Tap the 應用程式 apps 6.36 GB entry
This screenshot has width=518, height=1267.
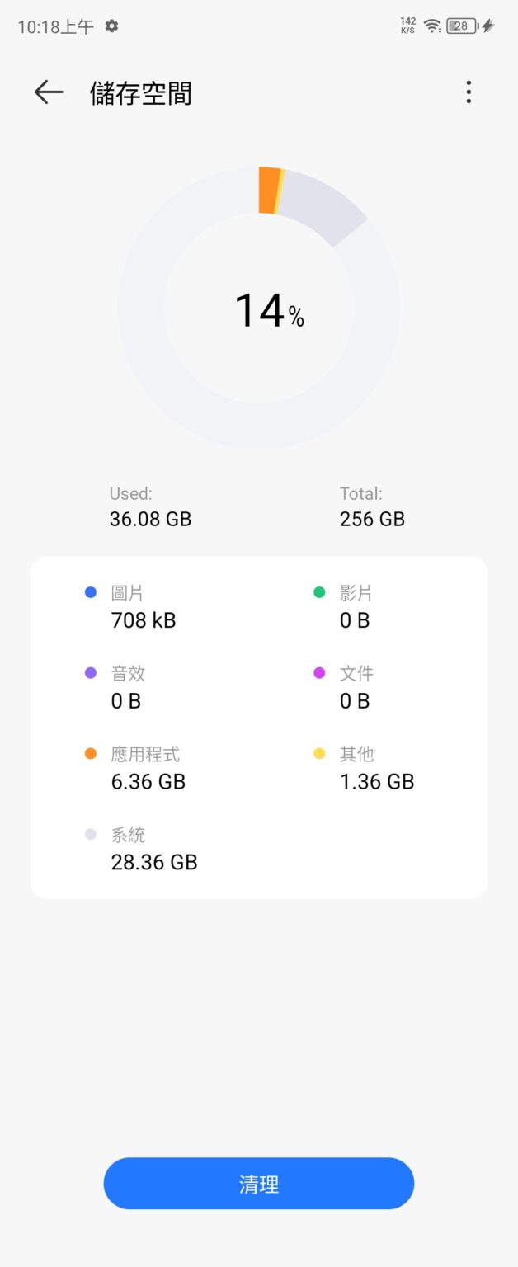148,768
